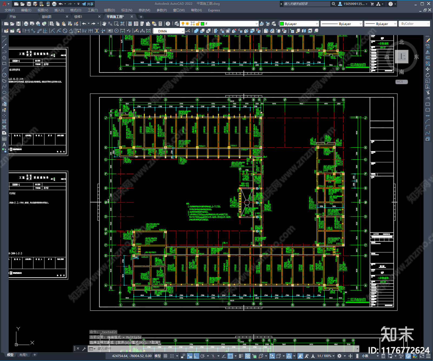Screen dimensions: 433x361
Task: Open the workspace switching gear icon
Action: coord(339,356)
